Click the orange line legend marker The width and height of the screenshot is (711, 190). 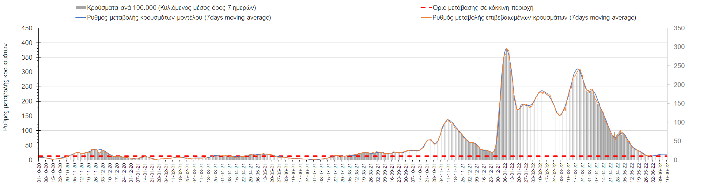tap(426, 18)
